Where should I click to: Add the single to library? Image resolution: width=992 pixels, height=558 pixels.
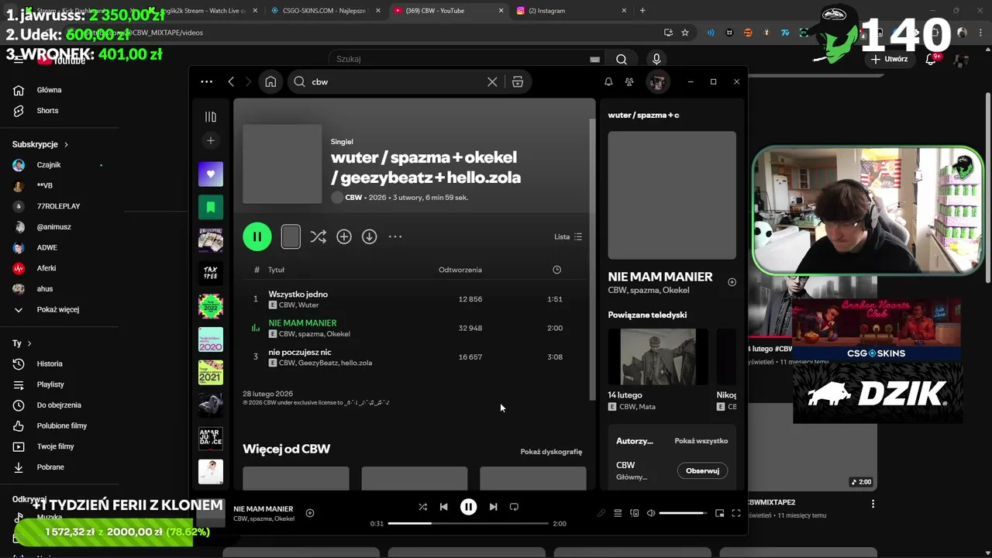[x=344, y=236]
